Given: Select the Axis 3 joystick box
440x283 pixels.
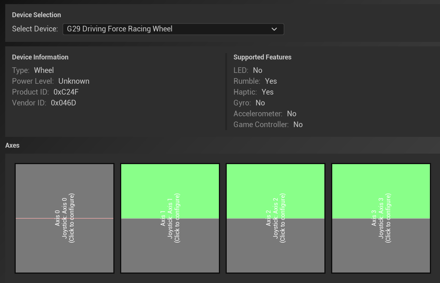Looking at the screenshot, I should pyautogui.click(x=381, y=218).
